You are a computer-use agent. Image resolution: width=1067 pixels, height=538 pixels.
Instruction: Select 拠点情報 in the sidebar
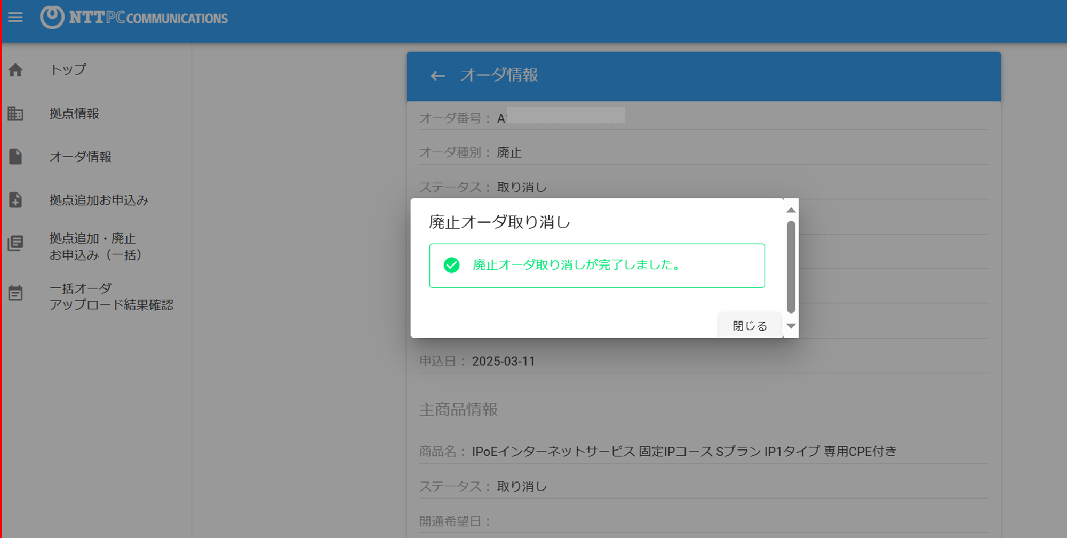pos(74,114)
